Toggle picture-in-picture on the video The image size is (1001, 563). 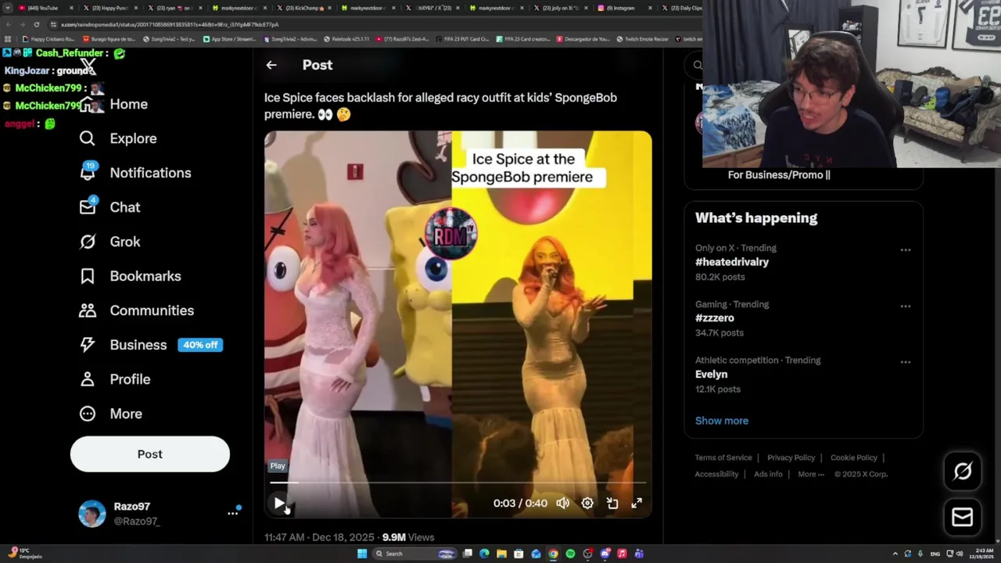[612, 504]
